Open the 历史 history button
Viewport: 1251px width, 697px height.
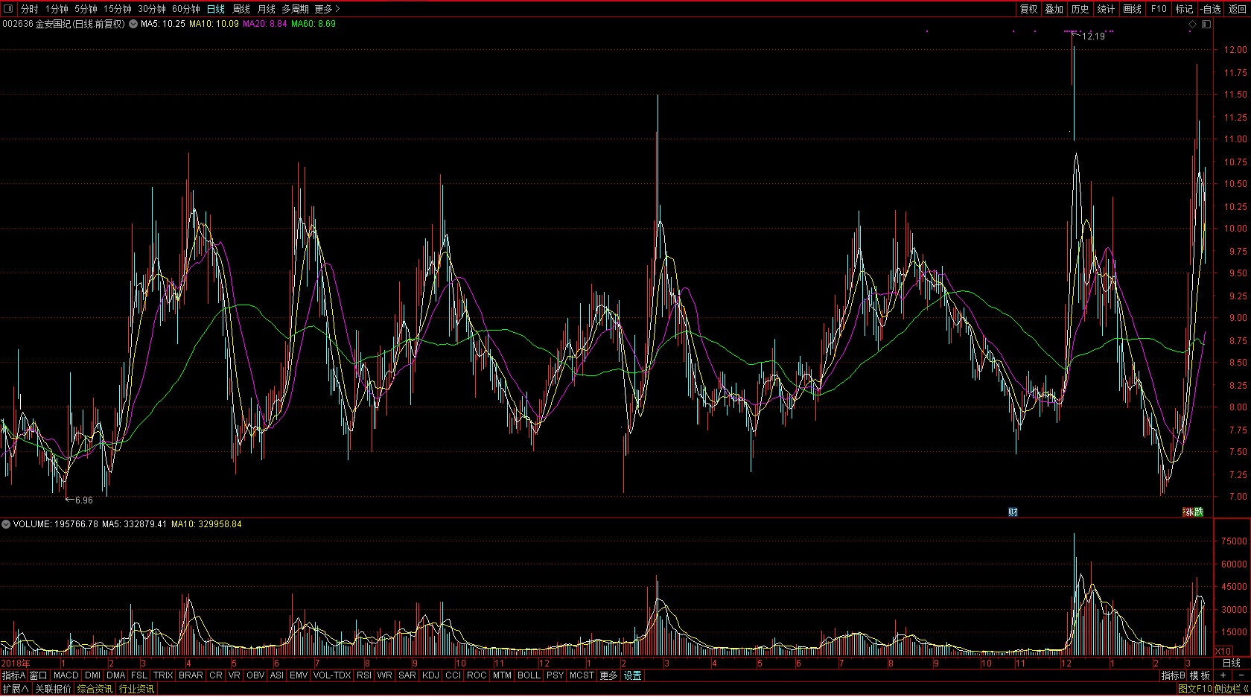click(x=1080, y=9)
